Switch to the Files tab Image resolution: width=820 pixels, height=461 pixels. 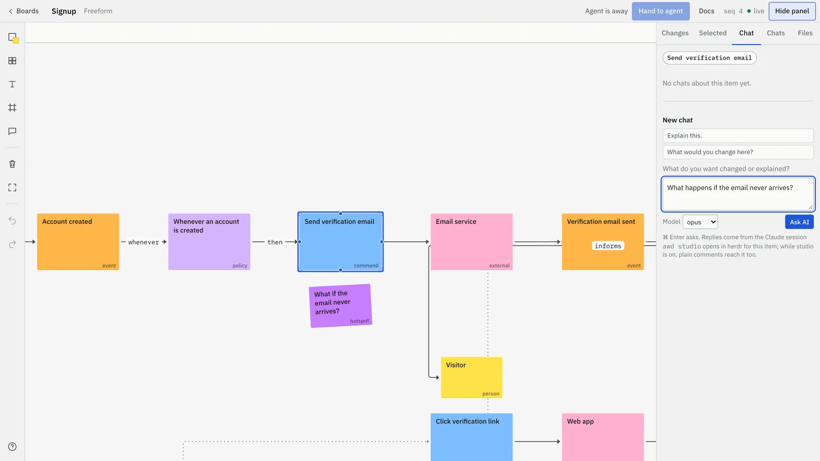pos(805,33)
